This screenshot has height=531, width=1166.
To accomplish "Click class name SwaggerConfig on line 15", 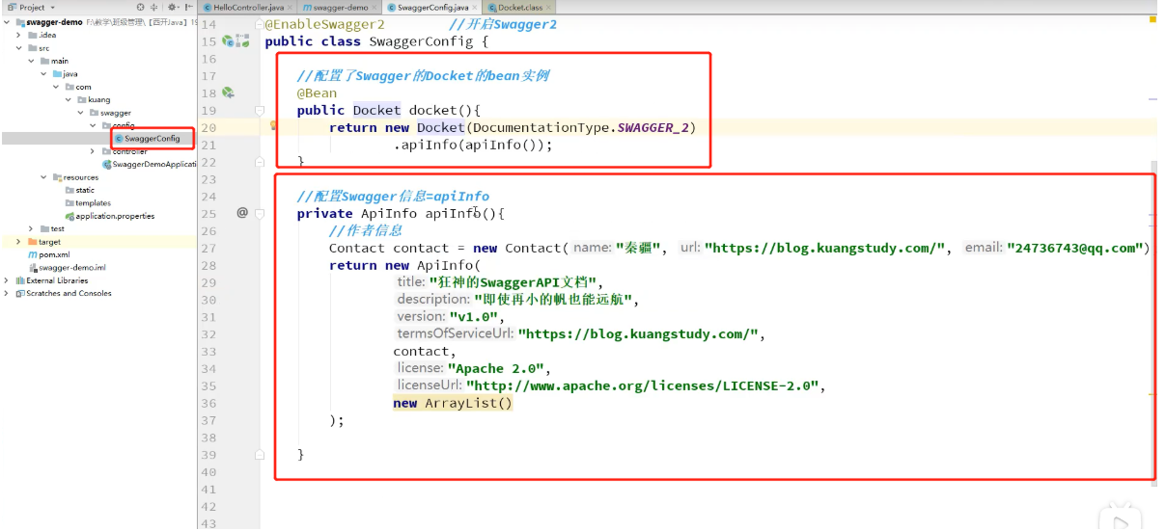I will (421, 41).
